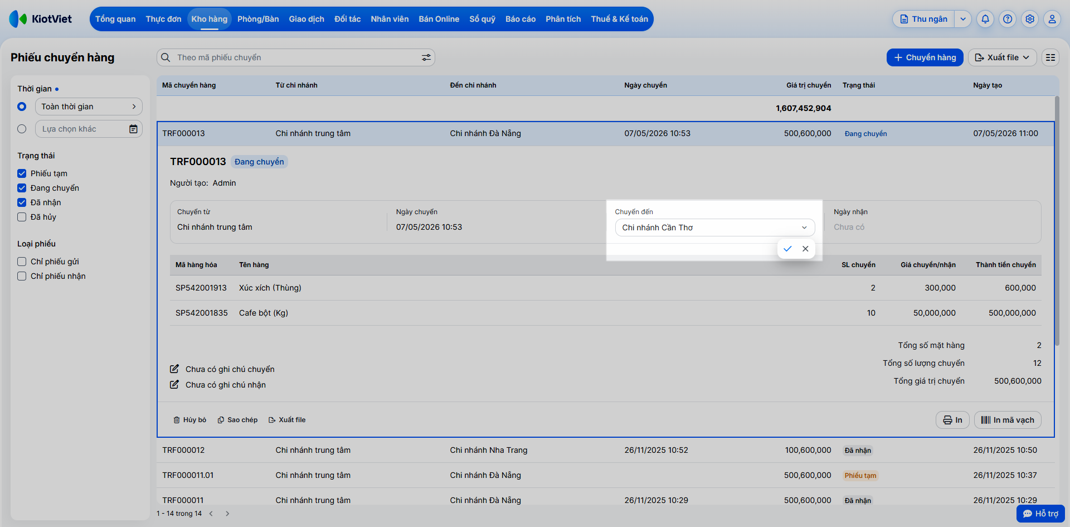The width and height of the screenshot is (1070, 527).
Task: Open the settings gear icon
Action: 1030,19
